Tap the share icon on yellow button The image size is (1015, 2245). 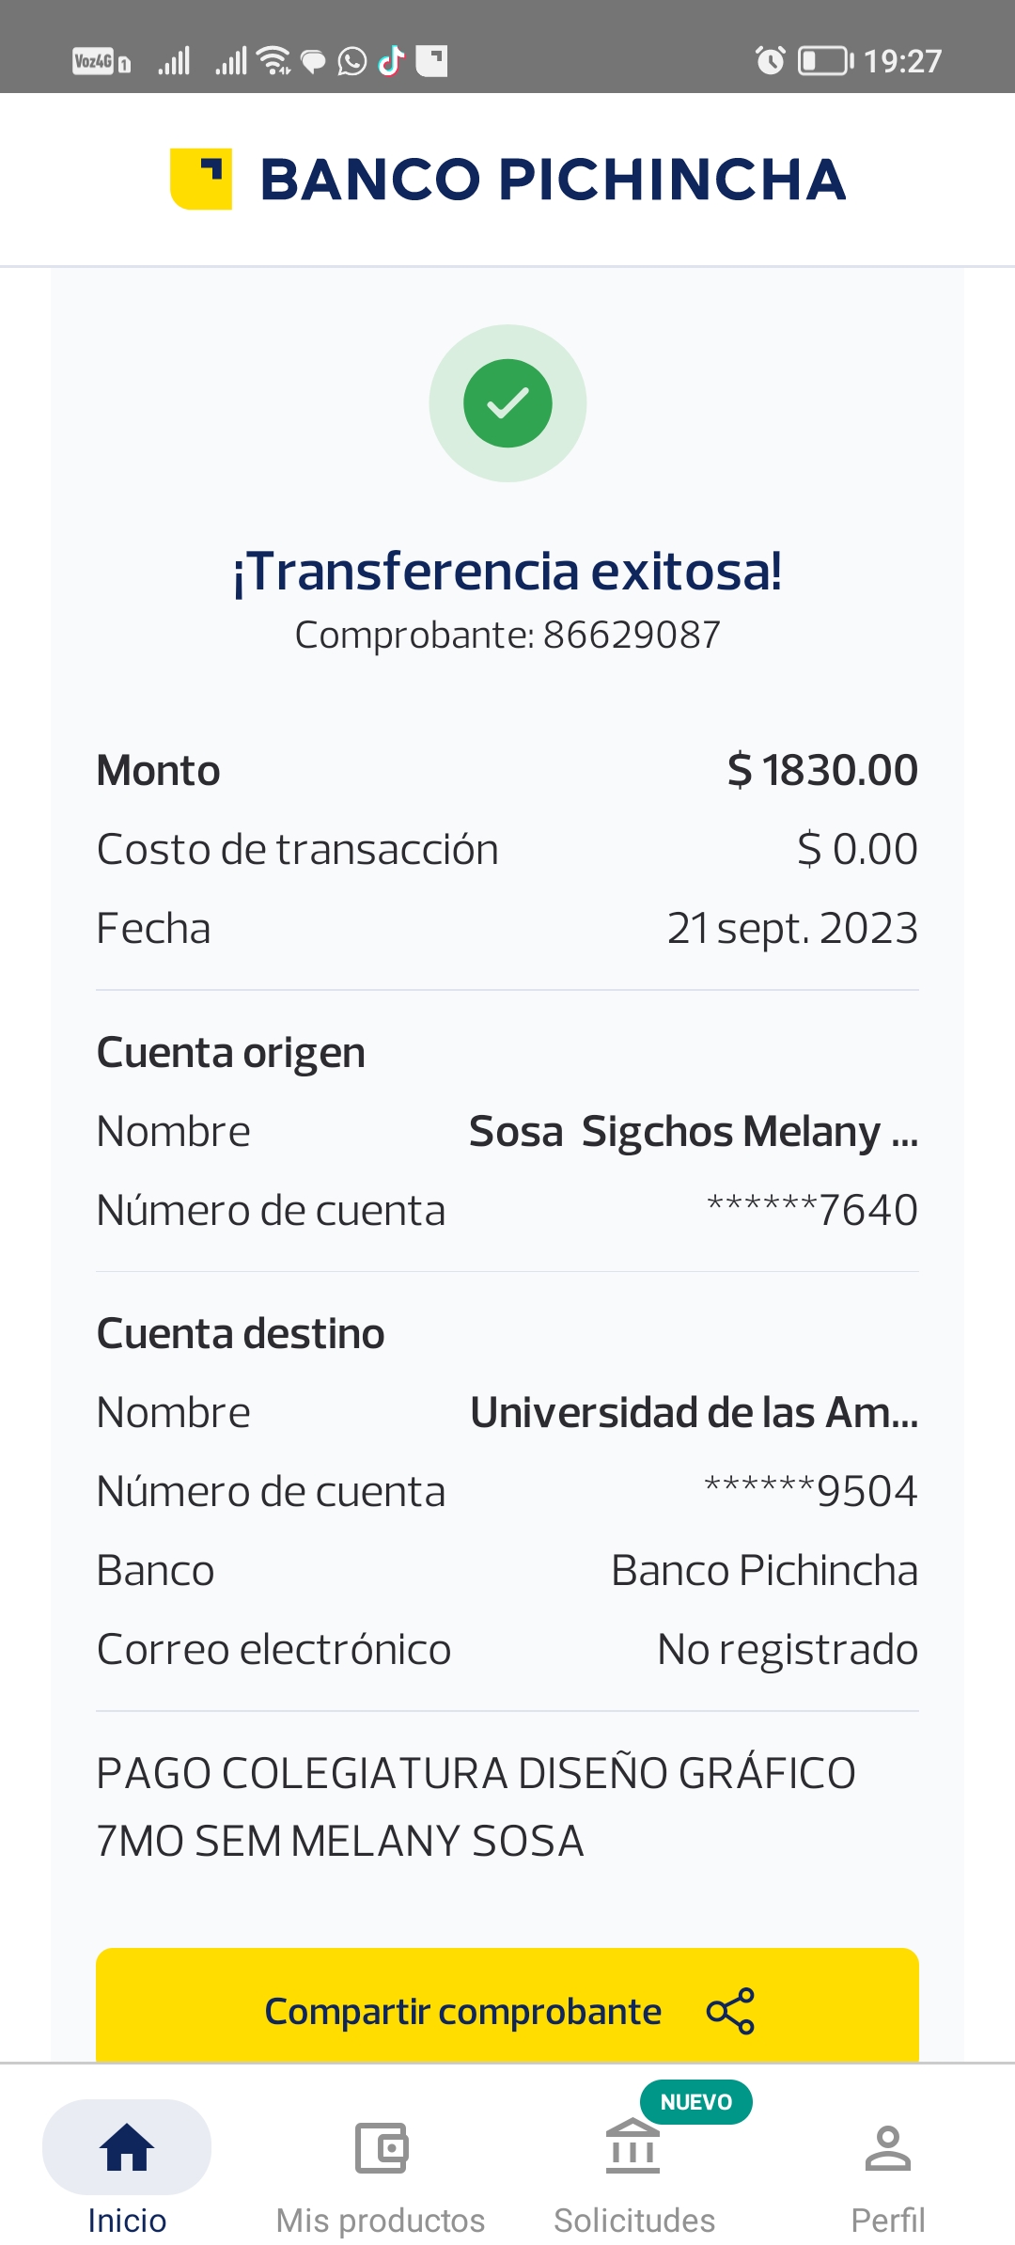[730, 2011]
